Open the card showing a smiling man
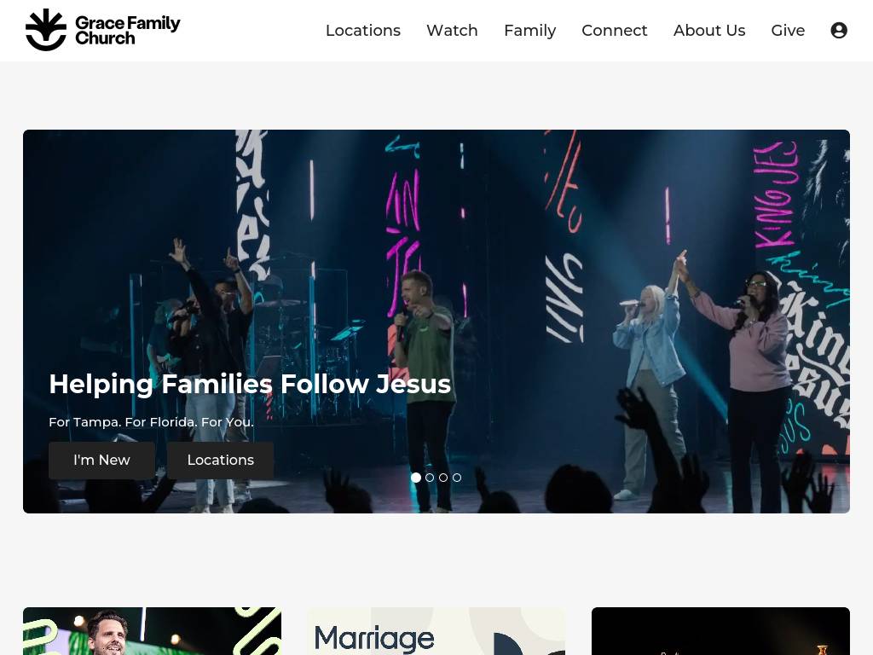873x655 pixels. coord(152,631)
